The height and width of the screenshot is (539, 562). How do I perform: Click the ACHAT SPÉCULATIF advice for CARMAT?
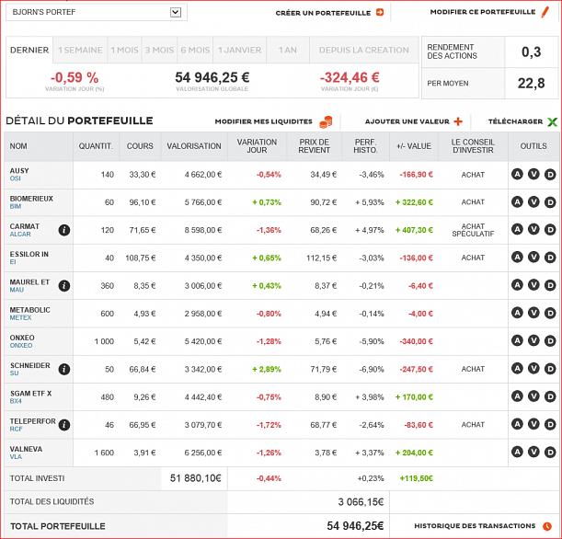tap(473, 230)
